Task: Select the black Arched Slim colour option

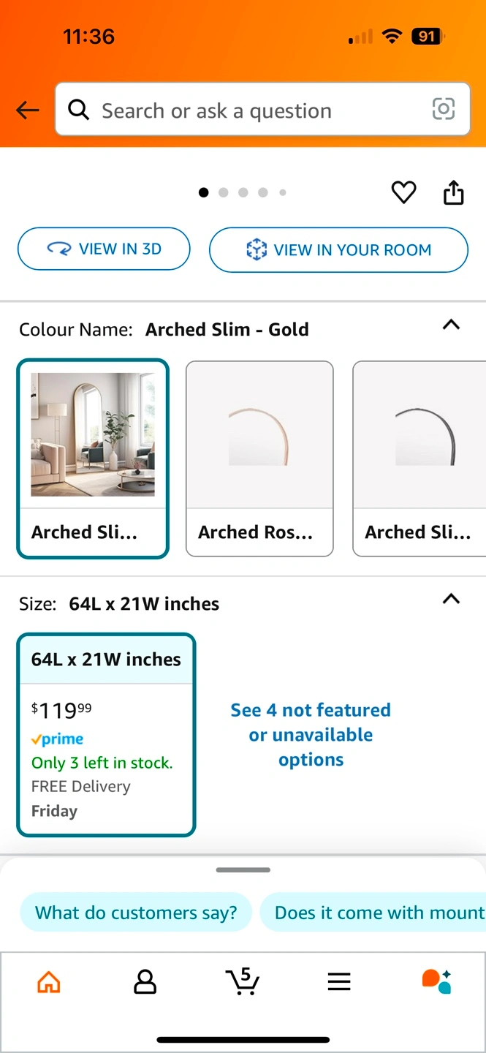Action: click(419, 458)
